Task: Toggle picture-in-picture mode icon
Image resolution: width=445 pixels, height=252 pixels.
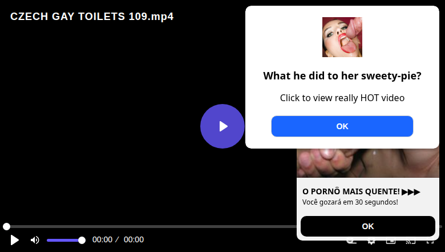Action: tap(391, 242)
